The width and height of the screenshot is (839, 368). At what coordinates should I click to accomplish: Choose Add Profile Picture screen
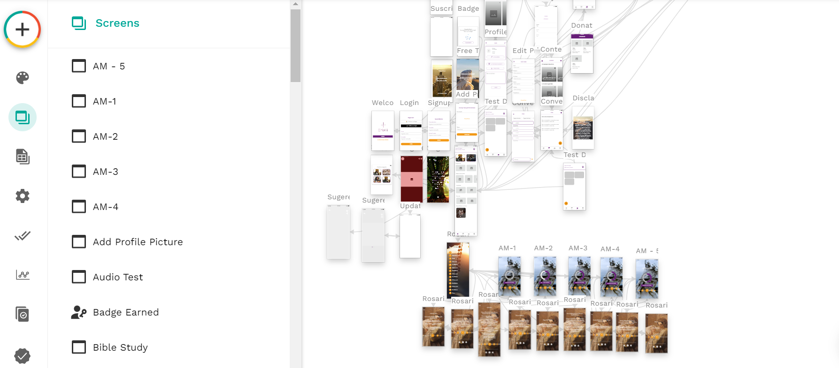138,242
